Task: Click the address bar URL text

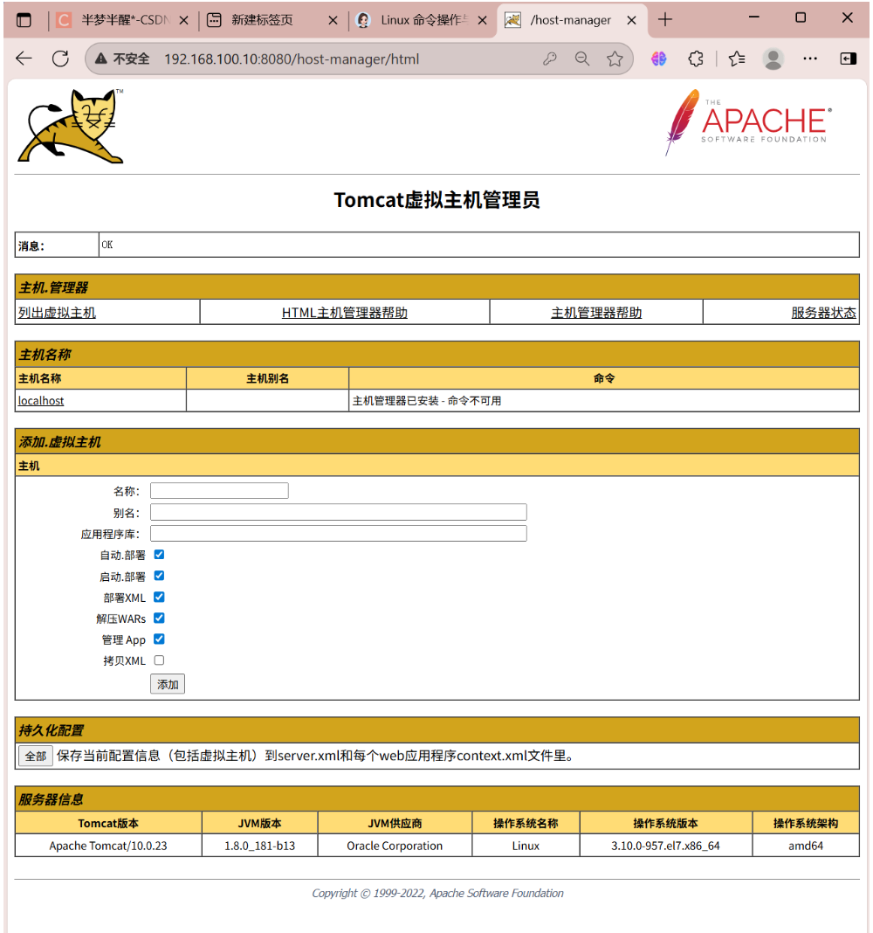Action: pyautogui.click(x=292, y=59)
